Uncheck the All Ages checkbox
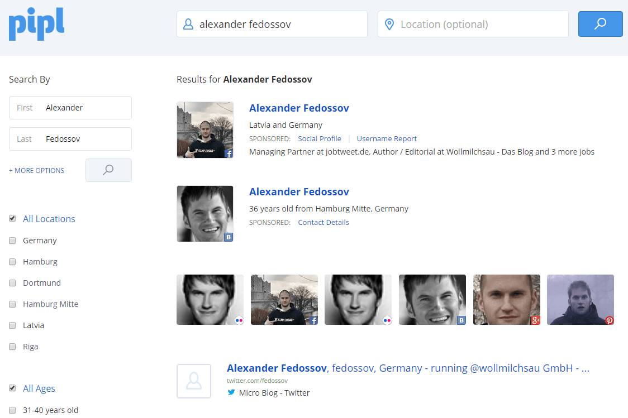The image size is (628, 418). (12, 388)
